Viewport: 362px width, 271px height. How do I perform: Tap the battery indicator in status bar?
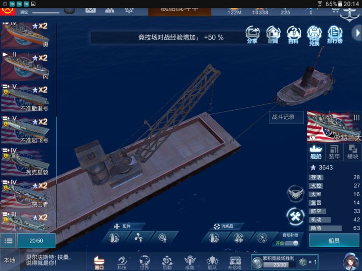click(340, 4)
